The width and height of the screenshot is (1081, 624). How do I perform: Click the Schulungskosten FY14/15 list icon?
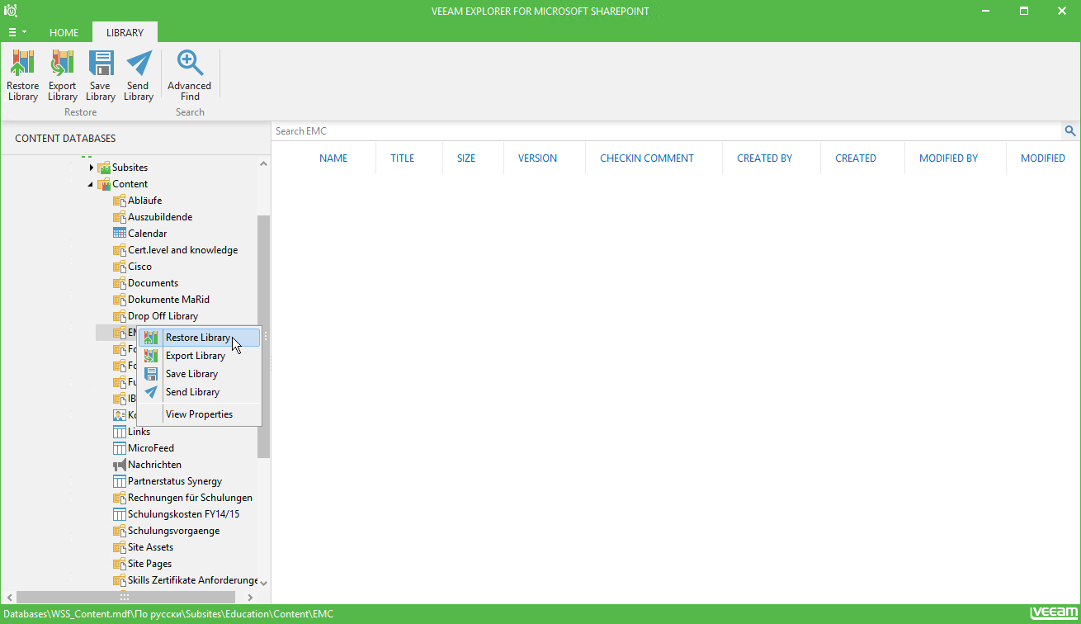coord(119,514)
